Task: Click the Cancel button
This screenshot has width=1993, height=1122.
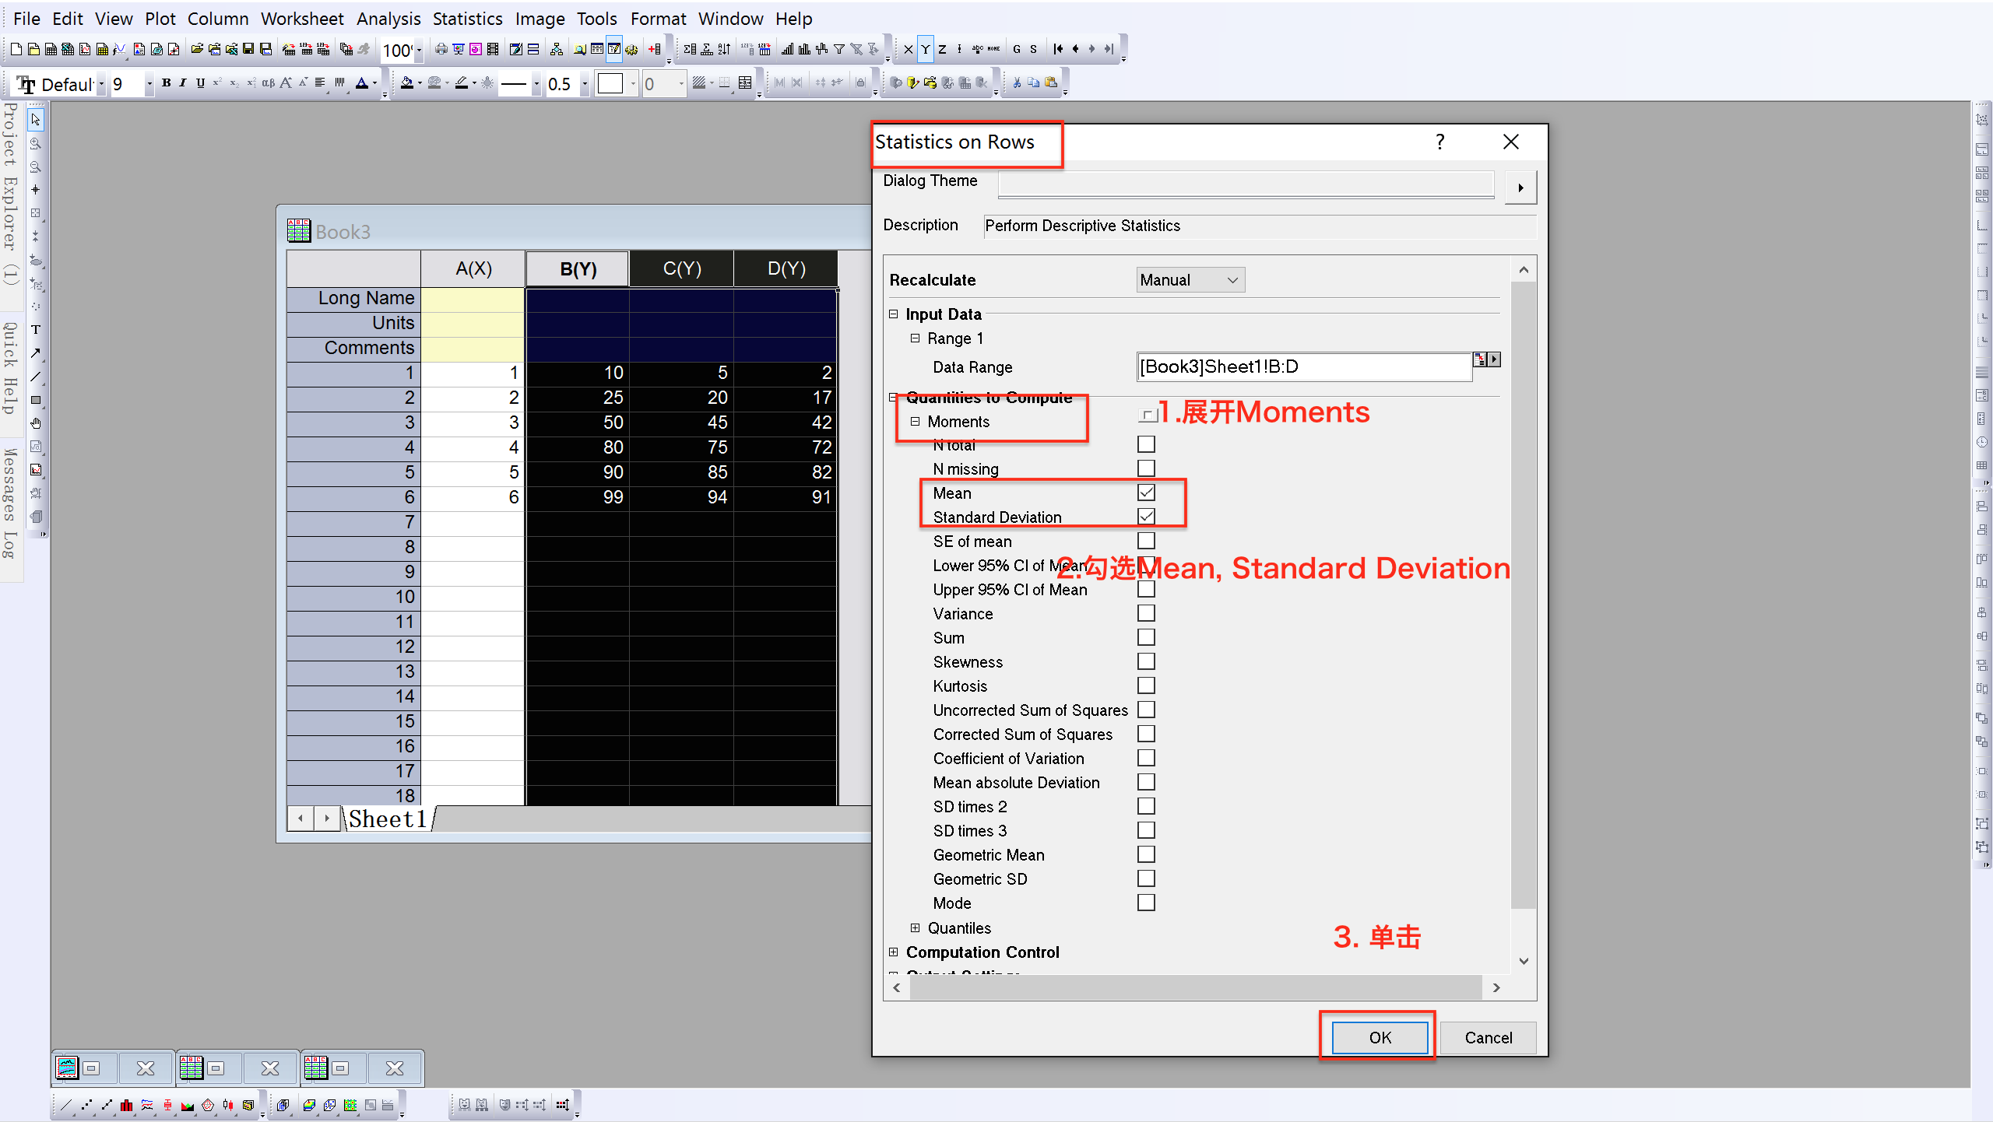Action: 1488,1037
